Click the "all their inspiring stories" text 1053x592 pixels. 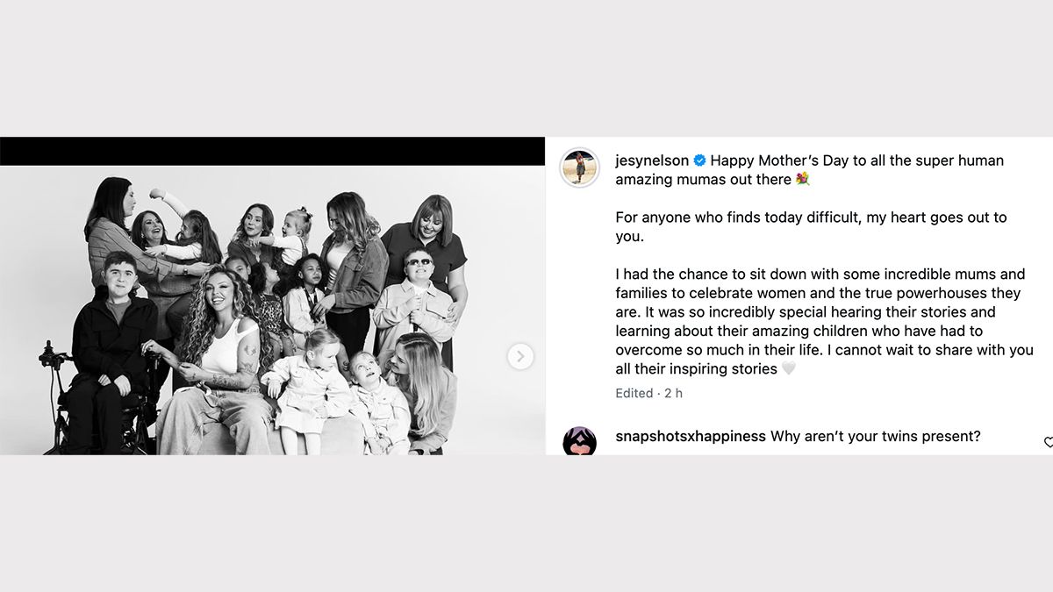click(x=697, y=369)
